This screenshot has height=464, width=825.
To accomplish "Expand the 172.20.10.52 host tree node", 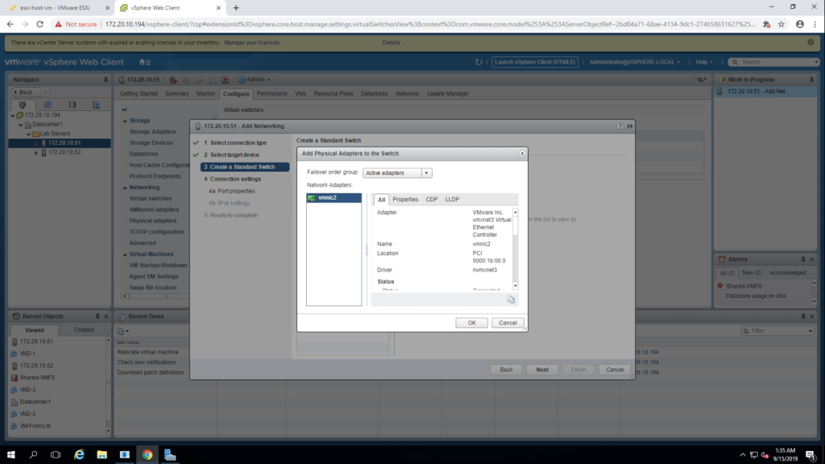I will 36,152.
